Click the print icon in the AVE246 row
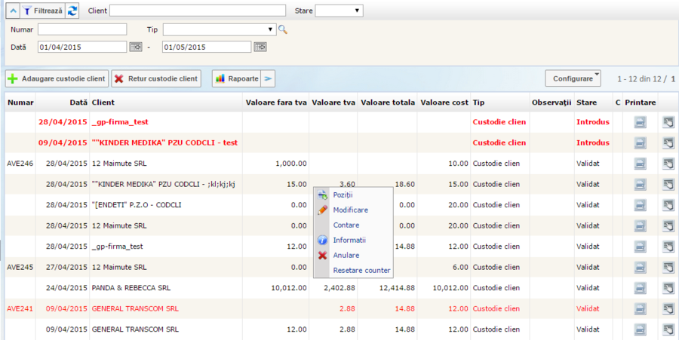This screenshot has height=340, width=679. click(x=640, y=164)
